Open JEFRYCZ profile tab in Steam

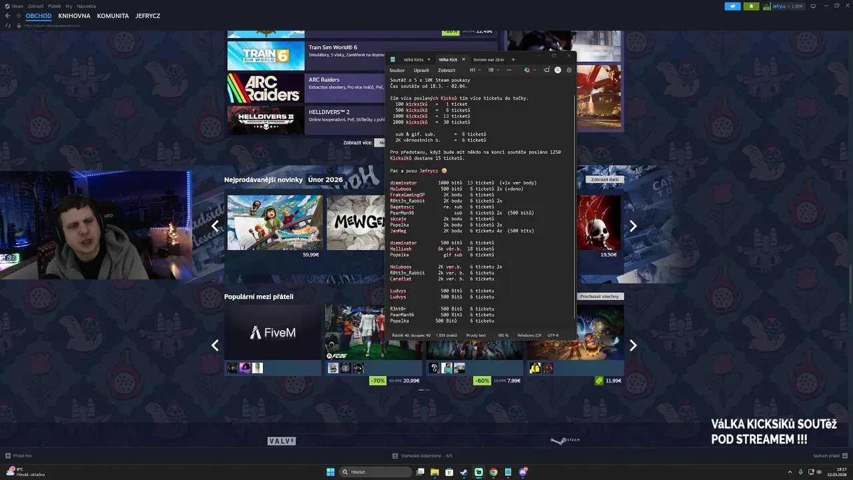[x=148, y=15]
